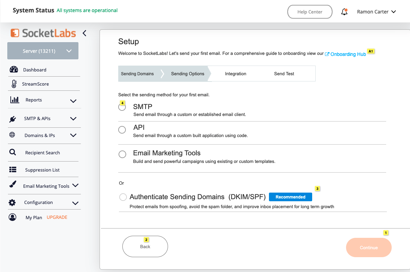Expand the Domains & IPs chevron
Screen dimensions: 410x272
[73, 135]
